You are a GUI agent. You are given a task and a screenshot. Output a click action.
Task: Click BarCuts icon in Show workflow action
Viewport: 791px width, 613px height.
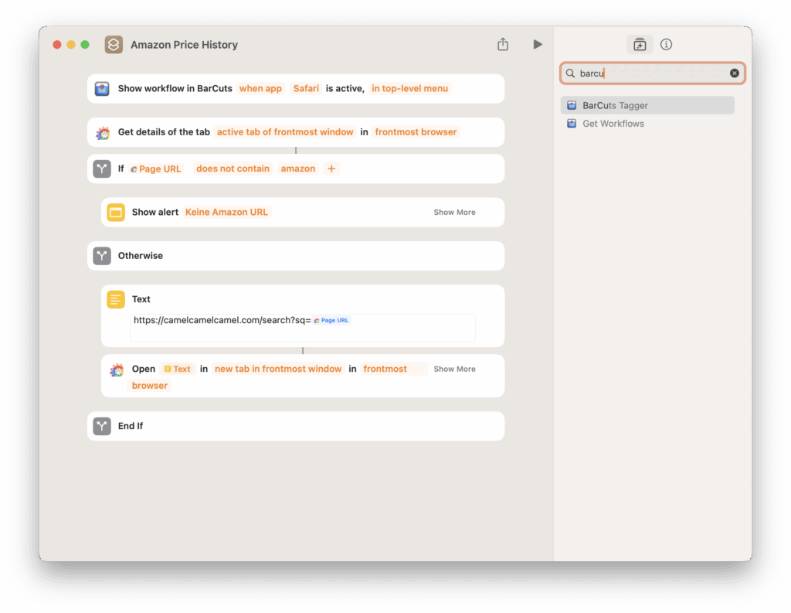pyautogui.click(x=102, y=88)
